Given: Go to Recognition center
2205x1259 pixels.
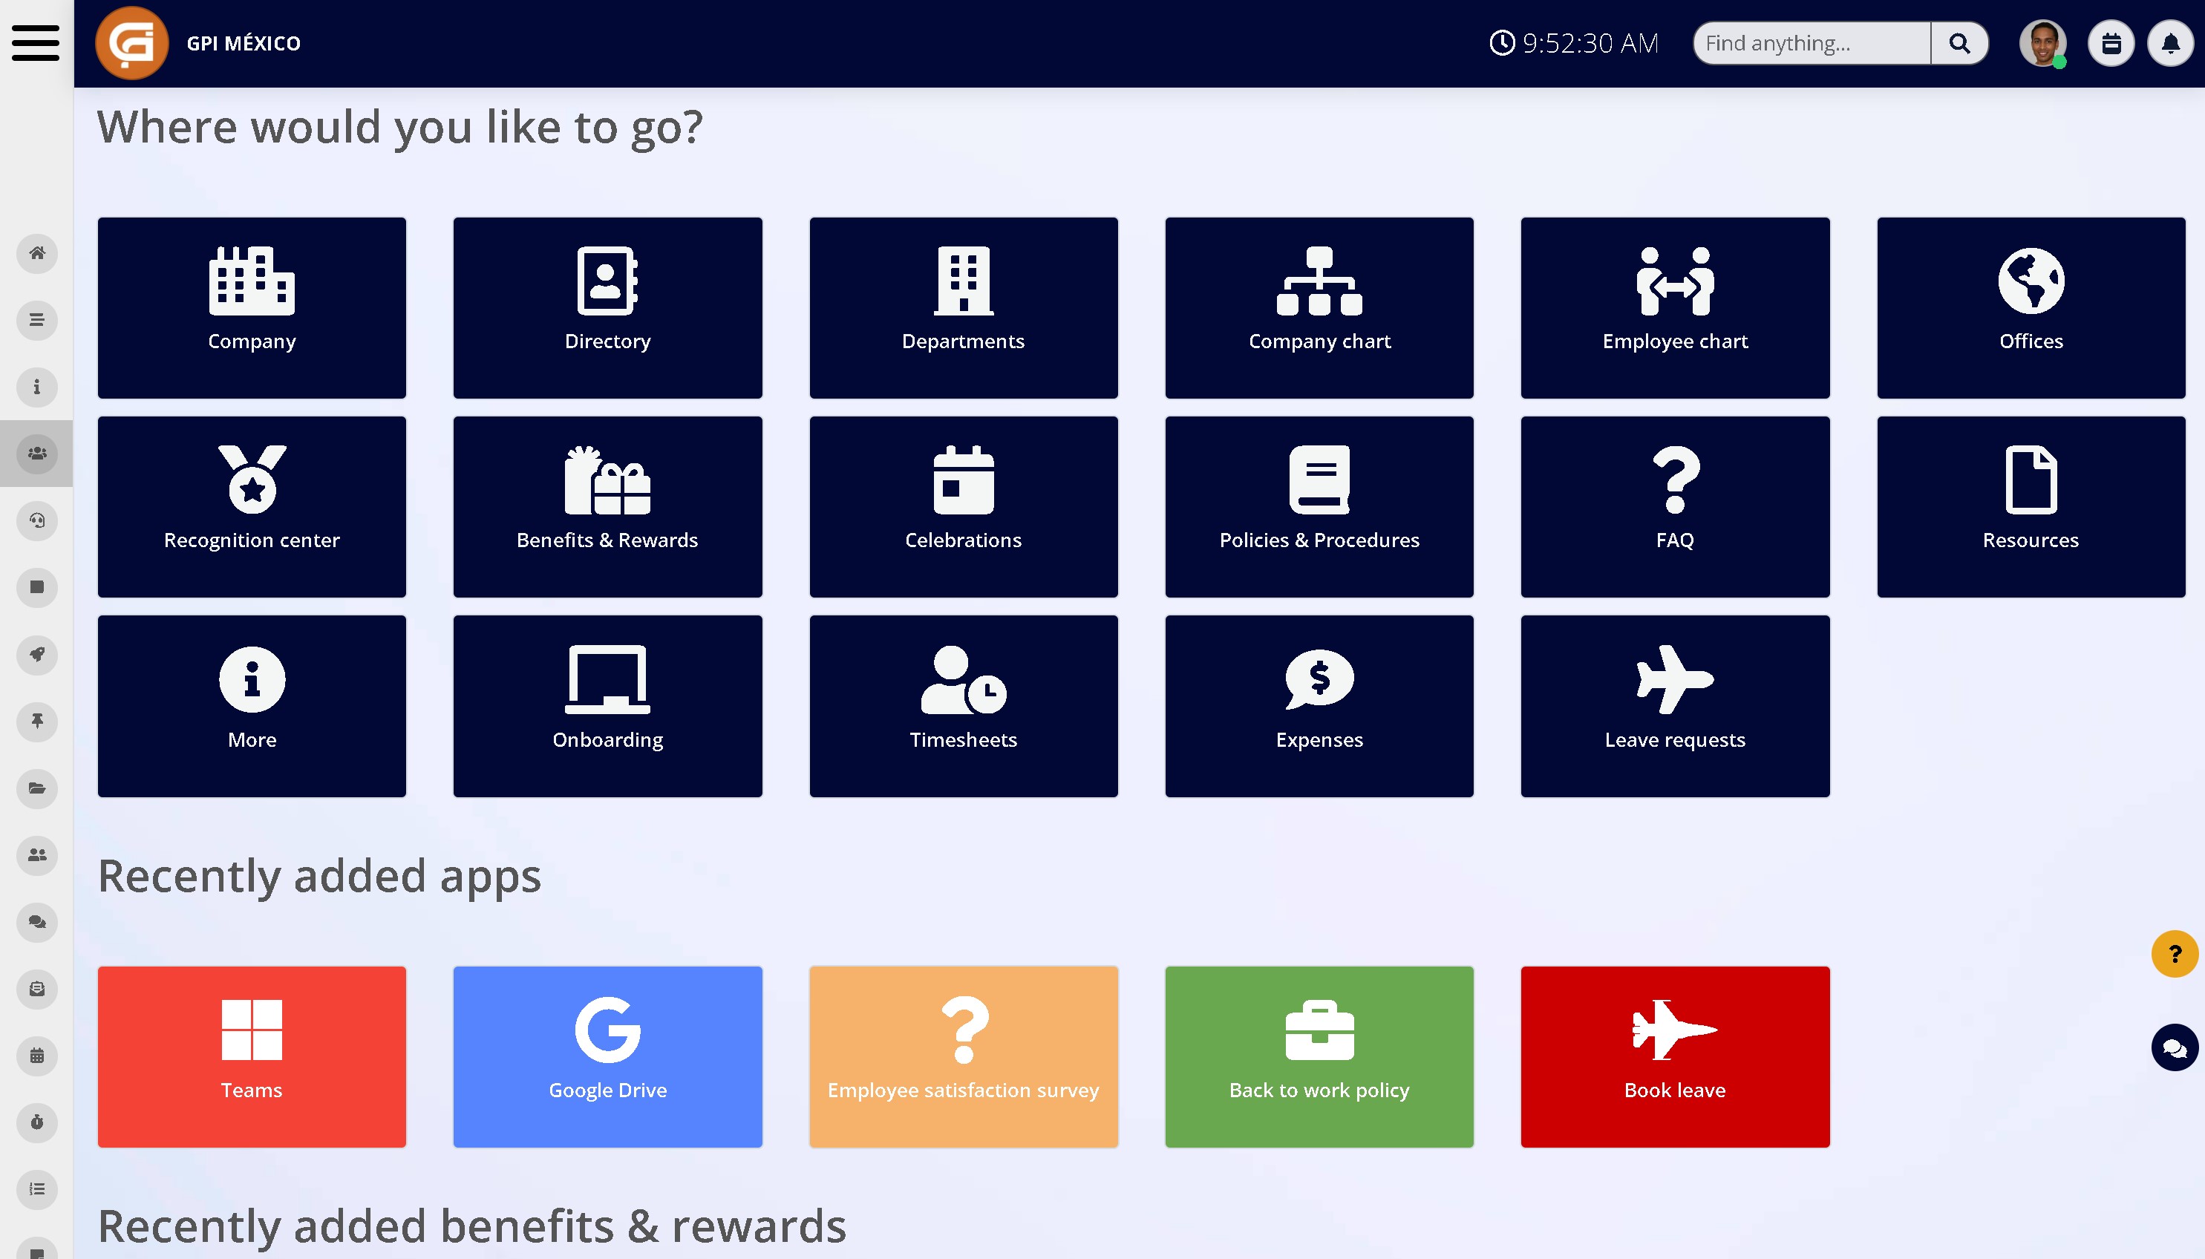Looking at the screenshot, I should click(252, 507).
